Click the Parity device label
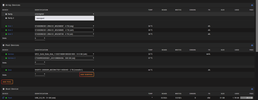The height and width of the screenshot is (100, 258). coord(10,14)
